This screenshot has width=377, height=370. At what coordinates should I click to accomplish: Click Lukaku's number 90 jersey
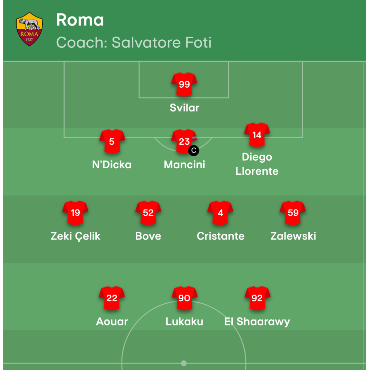pyautogui.click(x=184, y=298)
